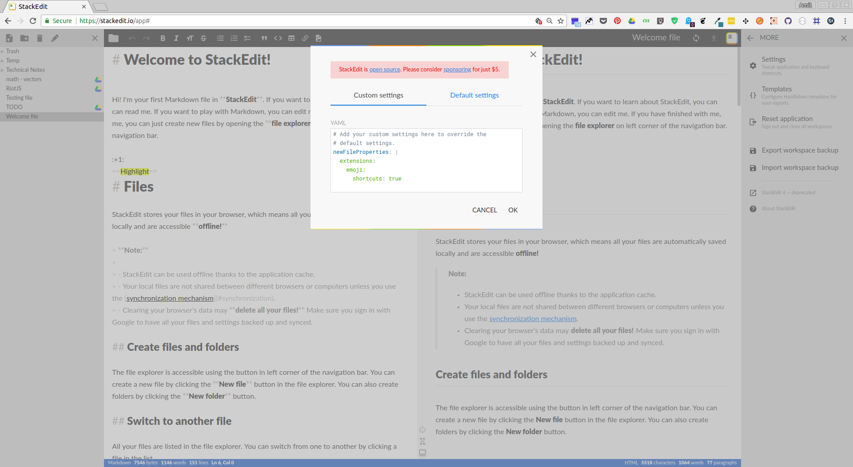Go back with the arrow beside MORE

tap(750, 38)
